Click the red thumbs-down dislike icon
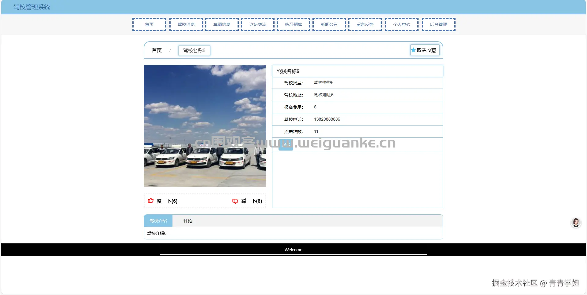The width and height of the screenshot is (587, 295). point(235,201)
